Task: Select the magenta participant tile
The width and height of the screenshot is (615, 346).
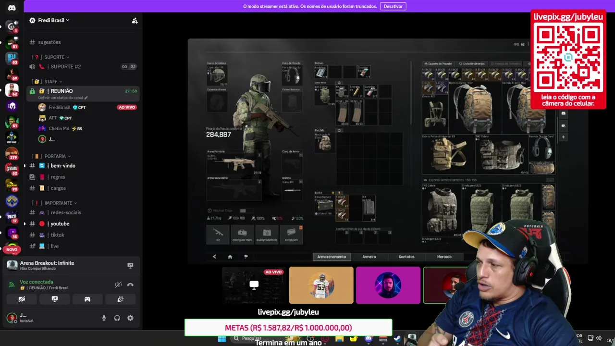Action: pyautogui.click(x=388, y=285)
